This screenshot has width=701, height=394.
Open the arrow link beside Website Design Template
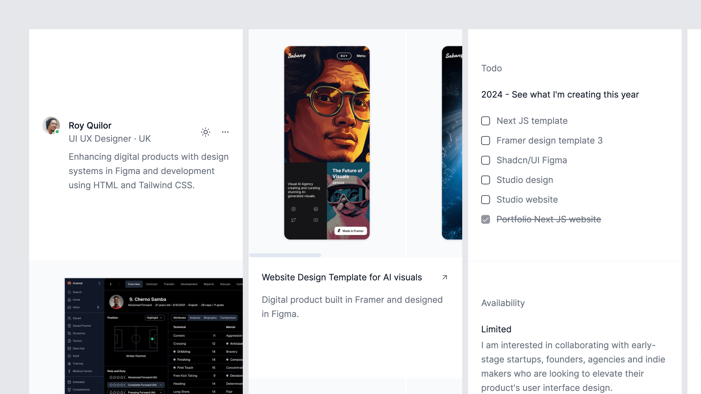coord(444,278)
